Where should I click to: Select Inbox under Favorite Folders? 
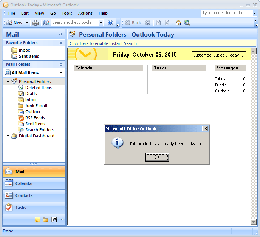[x=24, y=50]
